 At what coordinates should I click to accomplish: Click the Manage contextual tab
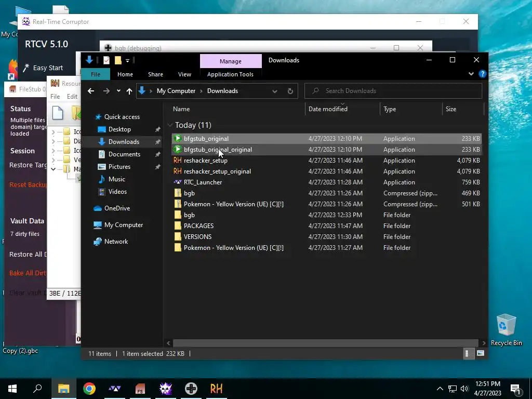coord(231,61)
